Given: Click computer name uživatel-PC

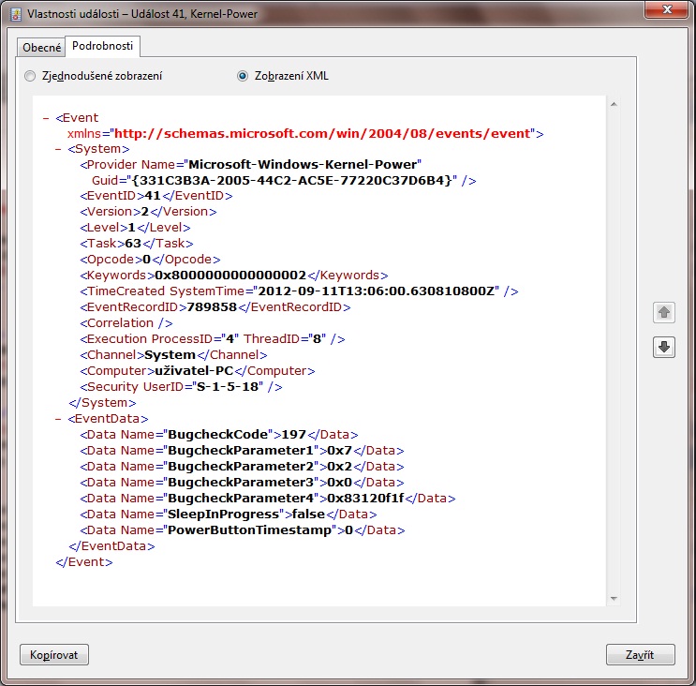Looking at the screenshot, I should 194,371.
